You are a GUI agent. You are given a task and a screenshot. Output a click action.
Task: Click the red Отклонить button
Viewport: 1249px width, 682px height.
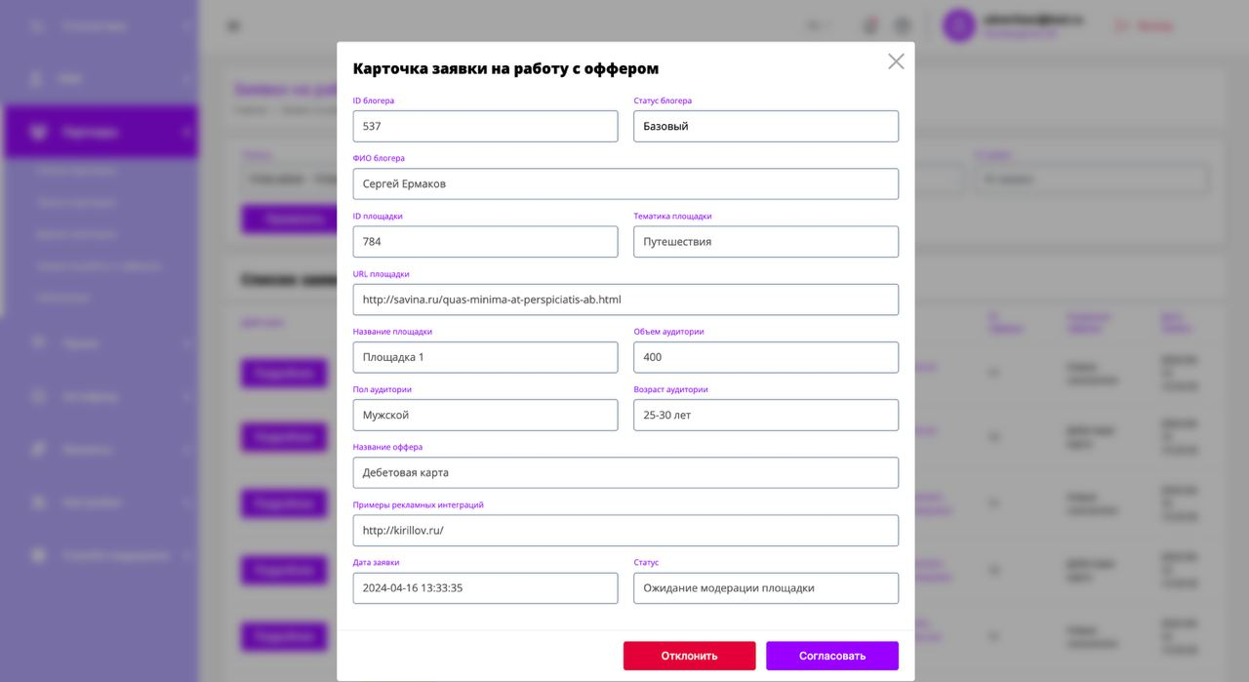(x=689, y=656)
